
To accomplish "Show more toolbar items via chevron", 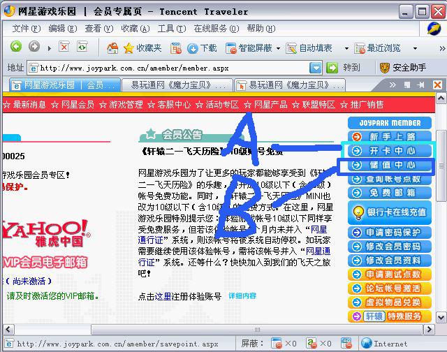I will click(x=442, y=48).
